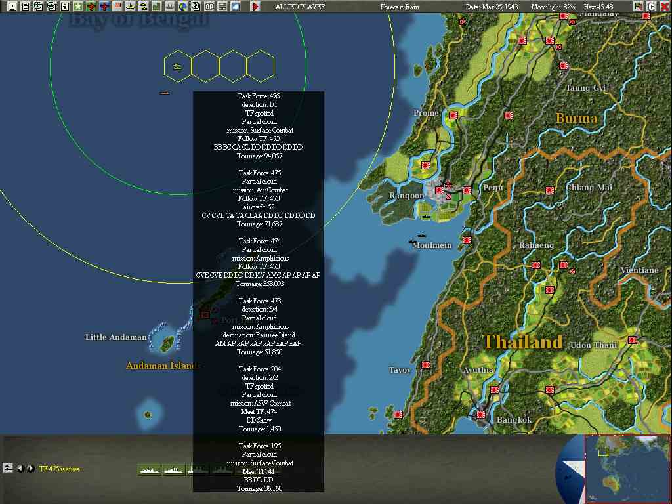
Task: Open the globe toolbar icon
Action: click(x=183, y=7)
